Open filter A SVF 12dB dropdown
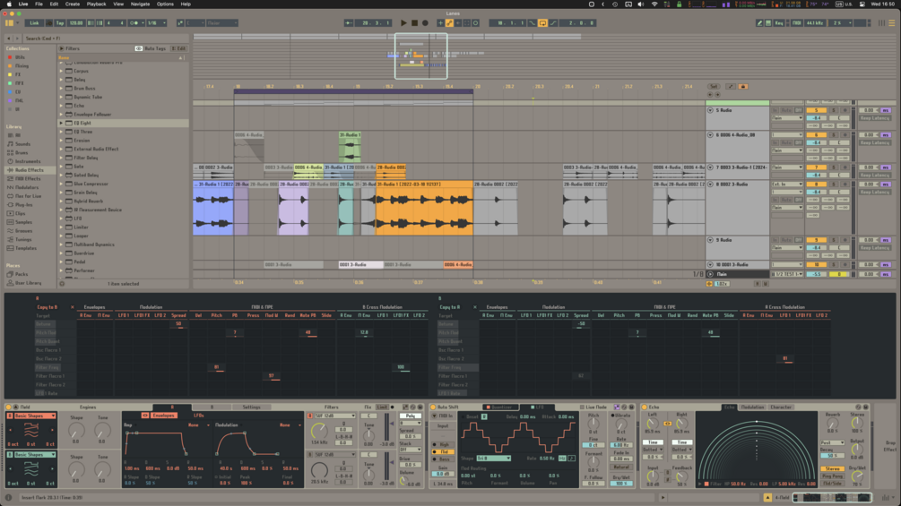Viewport: 901px width, 506px height. [x=335, y=416]
